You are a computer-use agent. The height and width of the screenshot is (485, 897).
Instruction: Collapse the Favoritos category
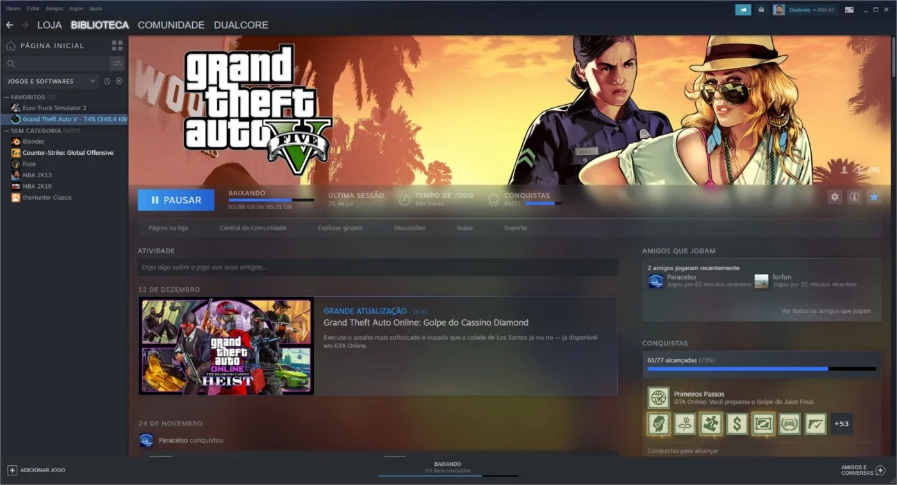click(7, 97)
